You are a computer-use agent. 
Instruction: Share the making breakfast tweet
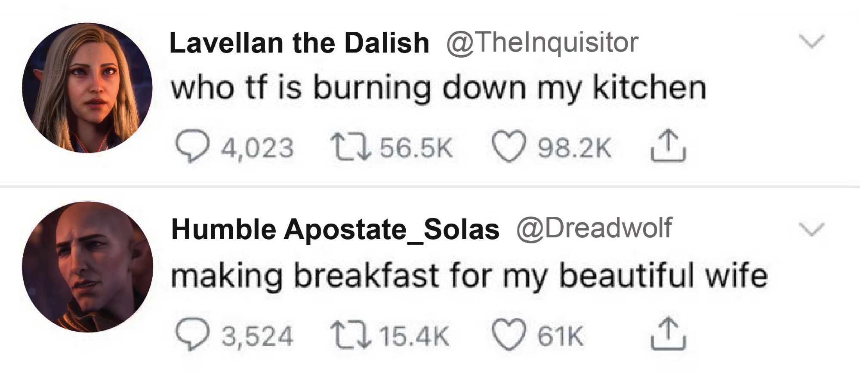coord(668,334)
